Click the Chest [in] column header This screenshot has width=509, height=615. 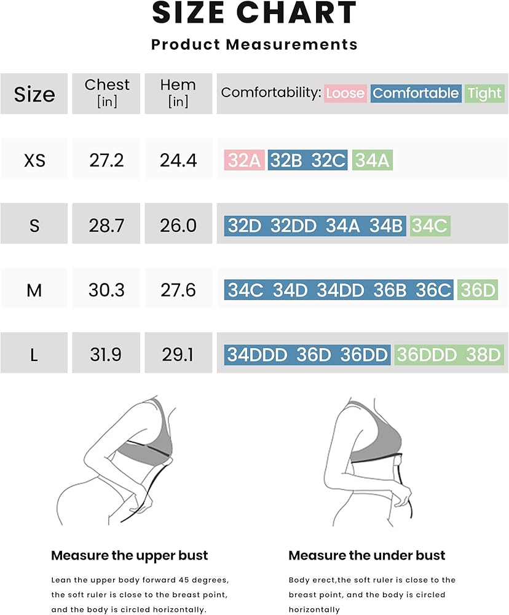107,93
